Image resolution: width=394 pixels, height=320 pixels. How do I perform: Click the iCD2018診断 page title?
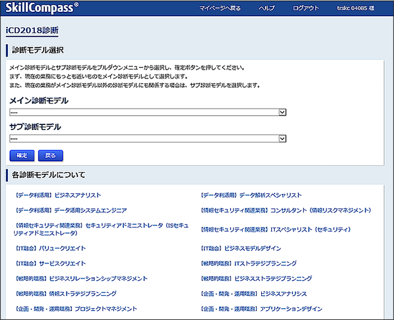(32, 30)
